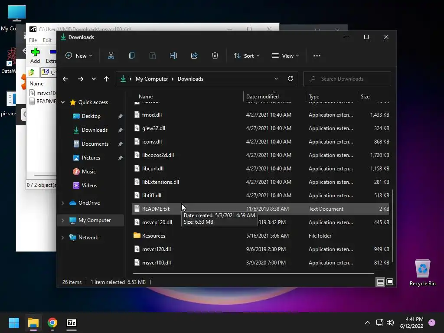
Task: Click the Paste icon in Explorer toolbar
Action: tap(152, 56)
